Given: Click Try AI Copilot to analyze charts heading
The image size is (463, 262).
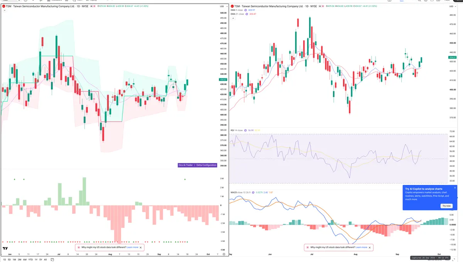Looking at the screenshot, I should (424, 189).
